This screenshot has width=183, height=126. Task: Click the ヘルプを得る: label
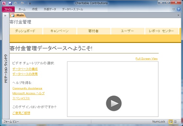[22, 83]
